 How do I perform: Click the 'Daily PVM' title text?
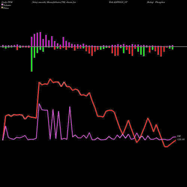[7, 2]
